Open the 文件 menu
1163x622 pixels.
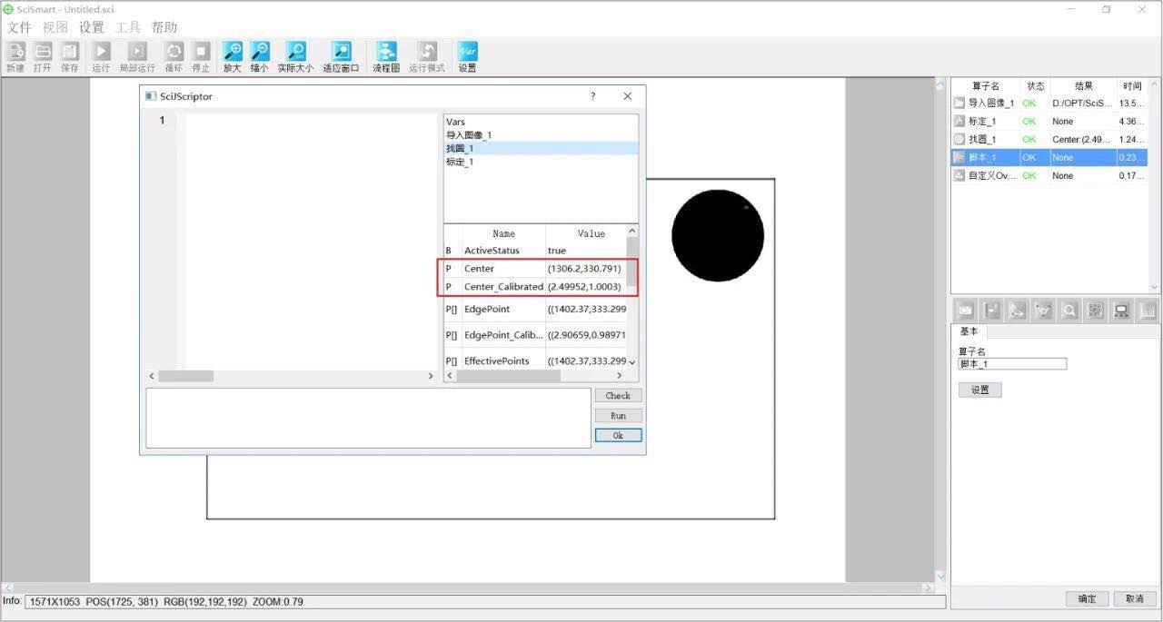click(x=19, y=27)
